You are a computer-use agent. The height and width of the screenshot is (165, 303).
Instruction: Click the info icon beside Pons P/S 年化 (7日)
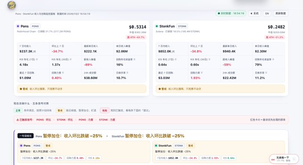pos(37,59)
